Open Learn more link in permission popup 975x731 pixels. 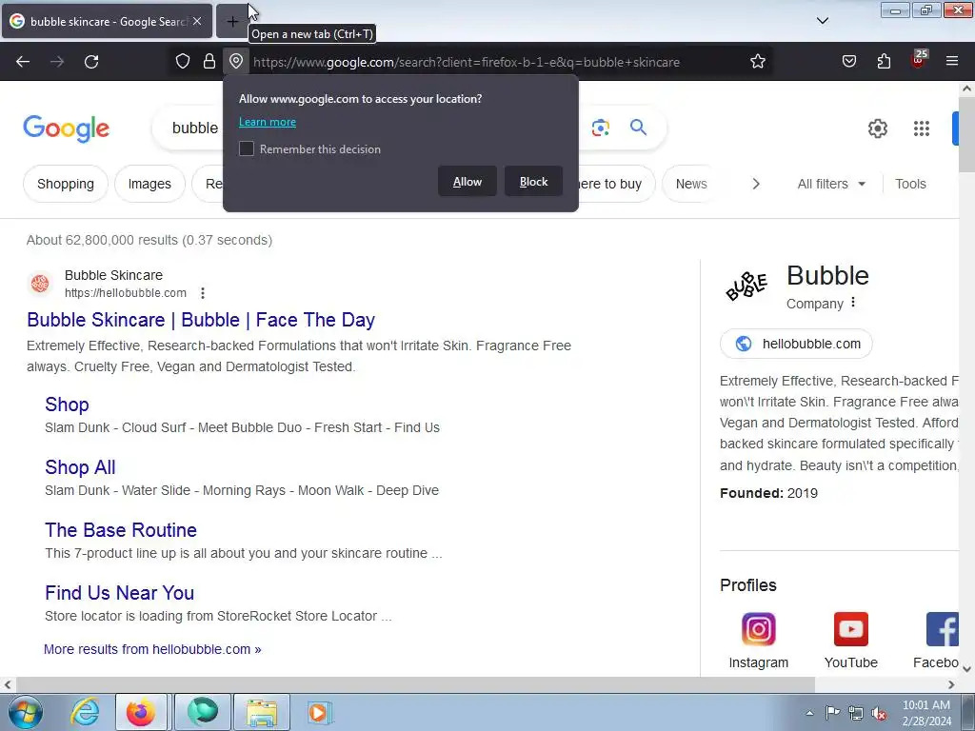(x=268, y=122)
